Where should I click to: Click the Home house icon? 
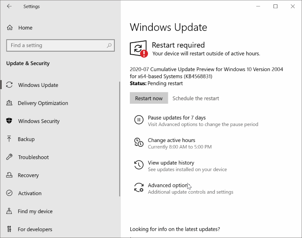pos(9,28)
